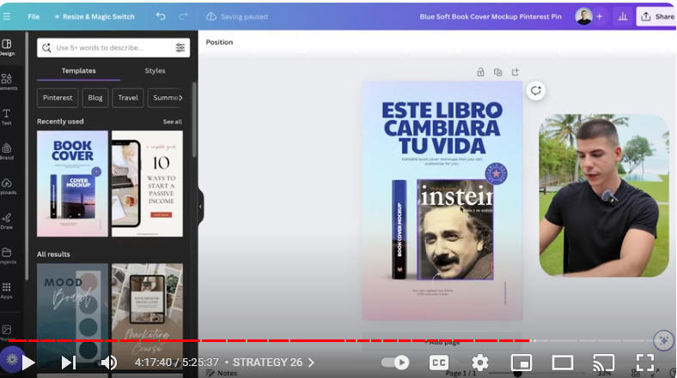Add a new page icon above canvas
677x378 pixels.
tap(515, 72)
